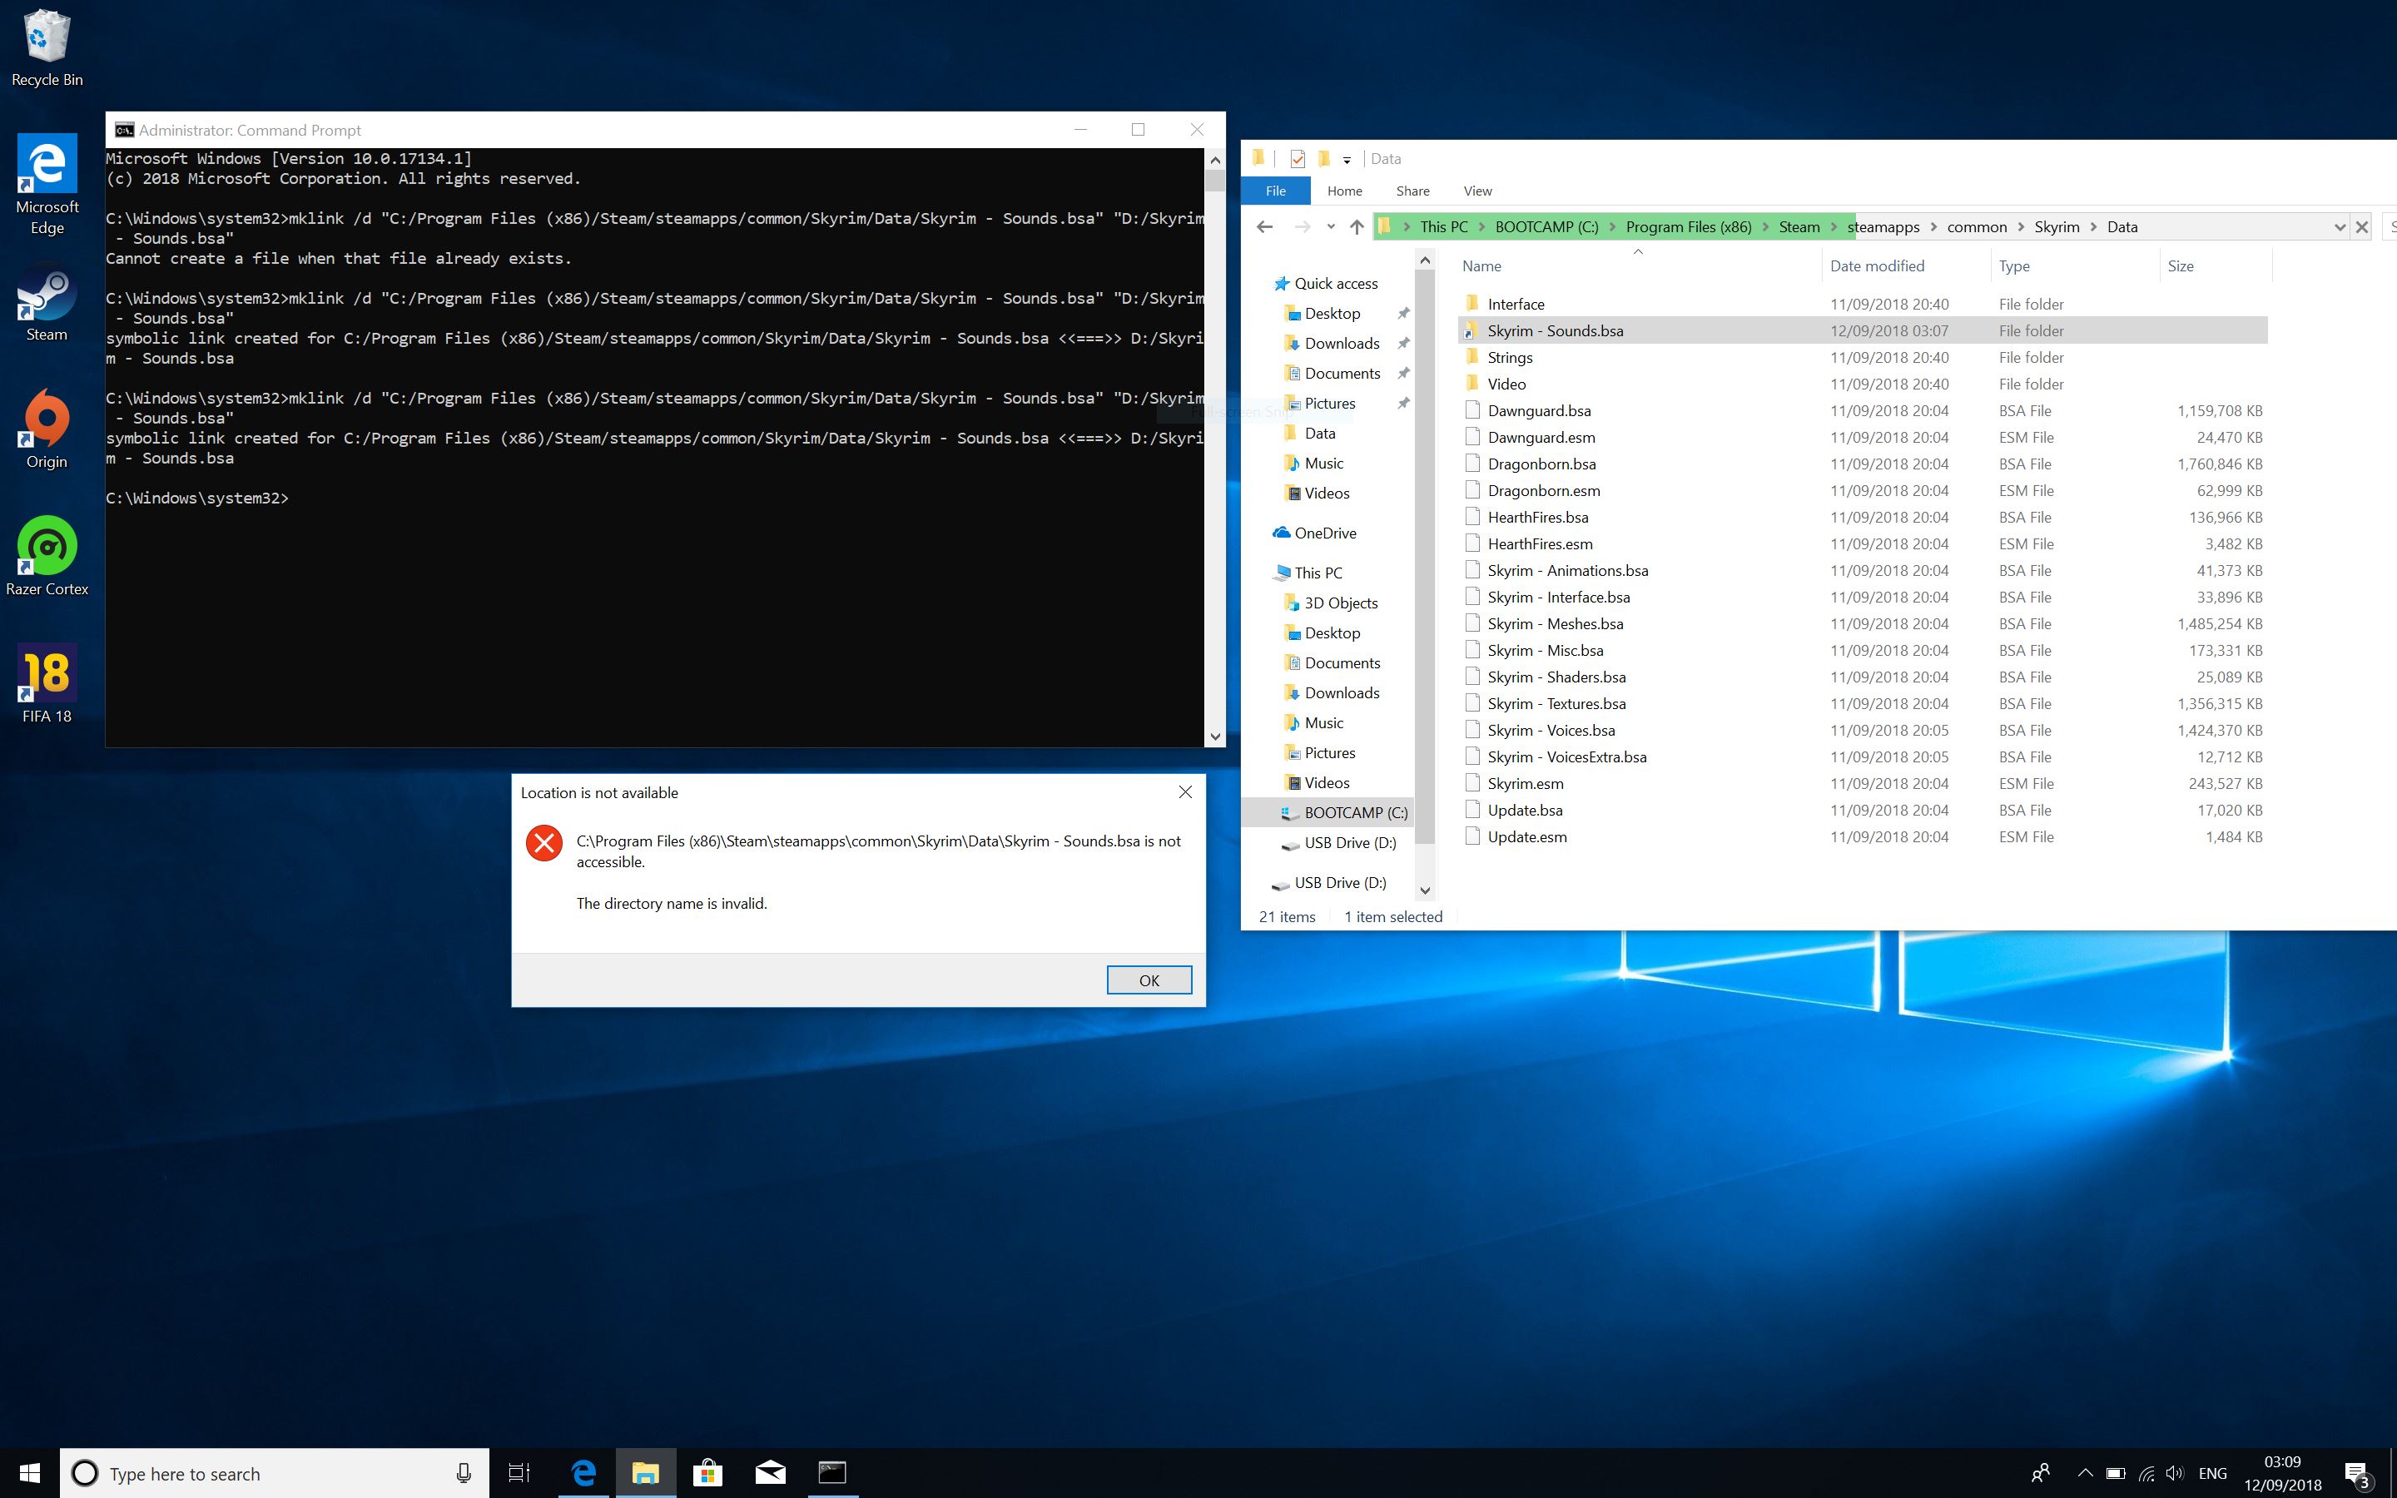Launch Razer Cortex from desktop
The width and height of the screenshot is (2397, 1498).
[47, 555]
